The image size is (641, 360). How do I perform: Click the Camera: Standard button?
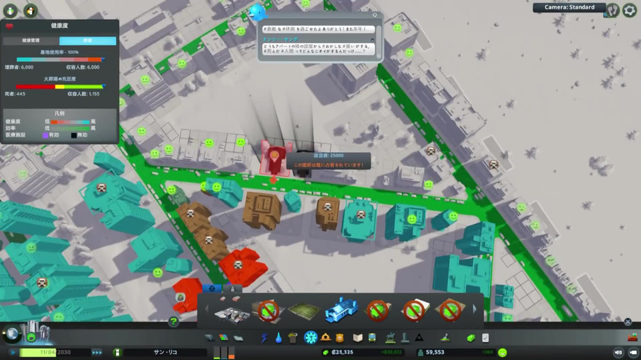570,7
